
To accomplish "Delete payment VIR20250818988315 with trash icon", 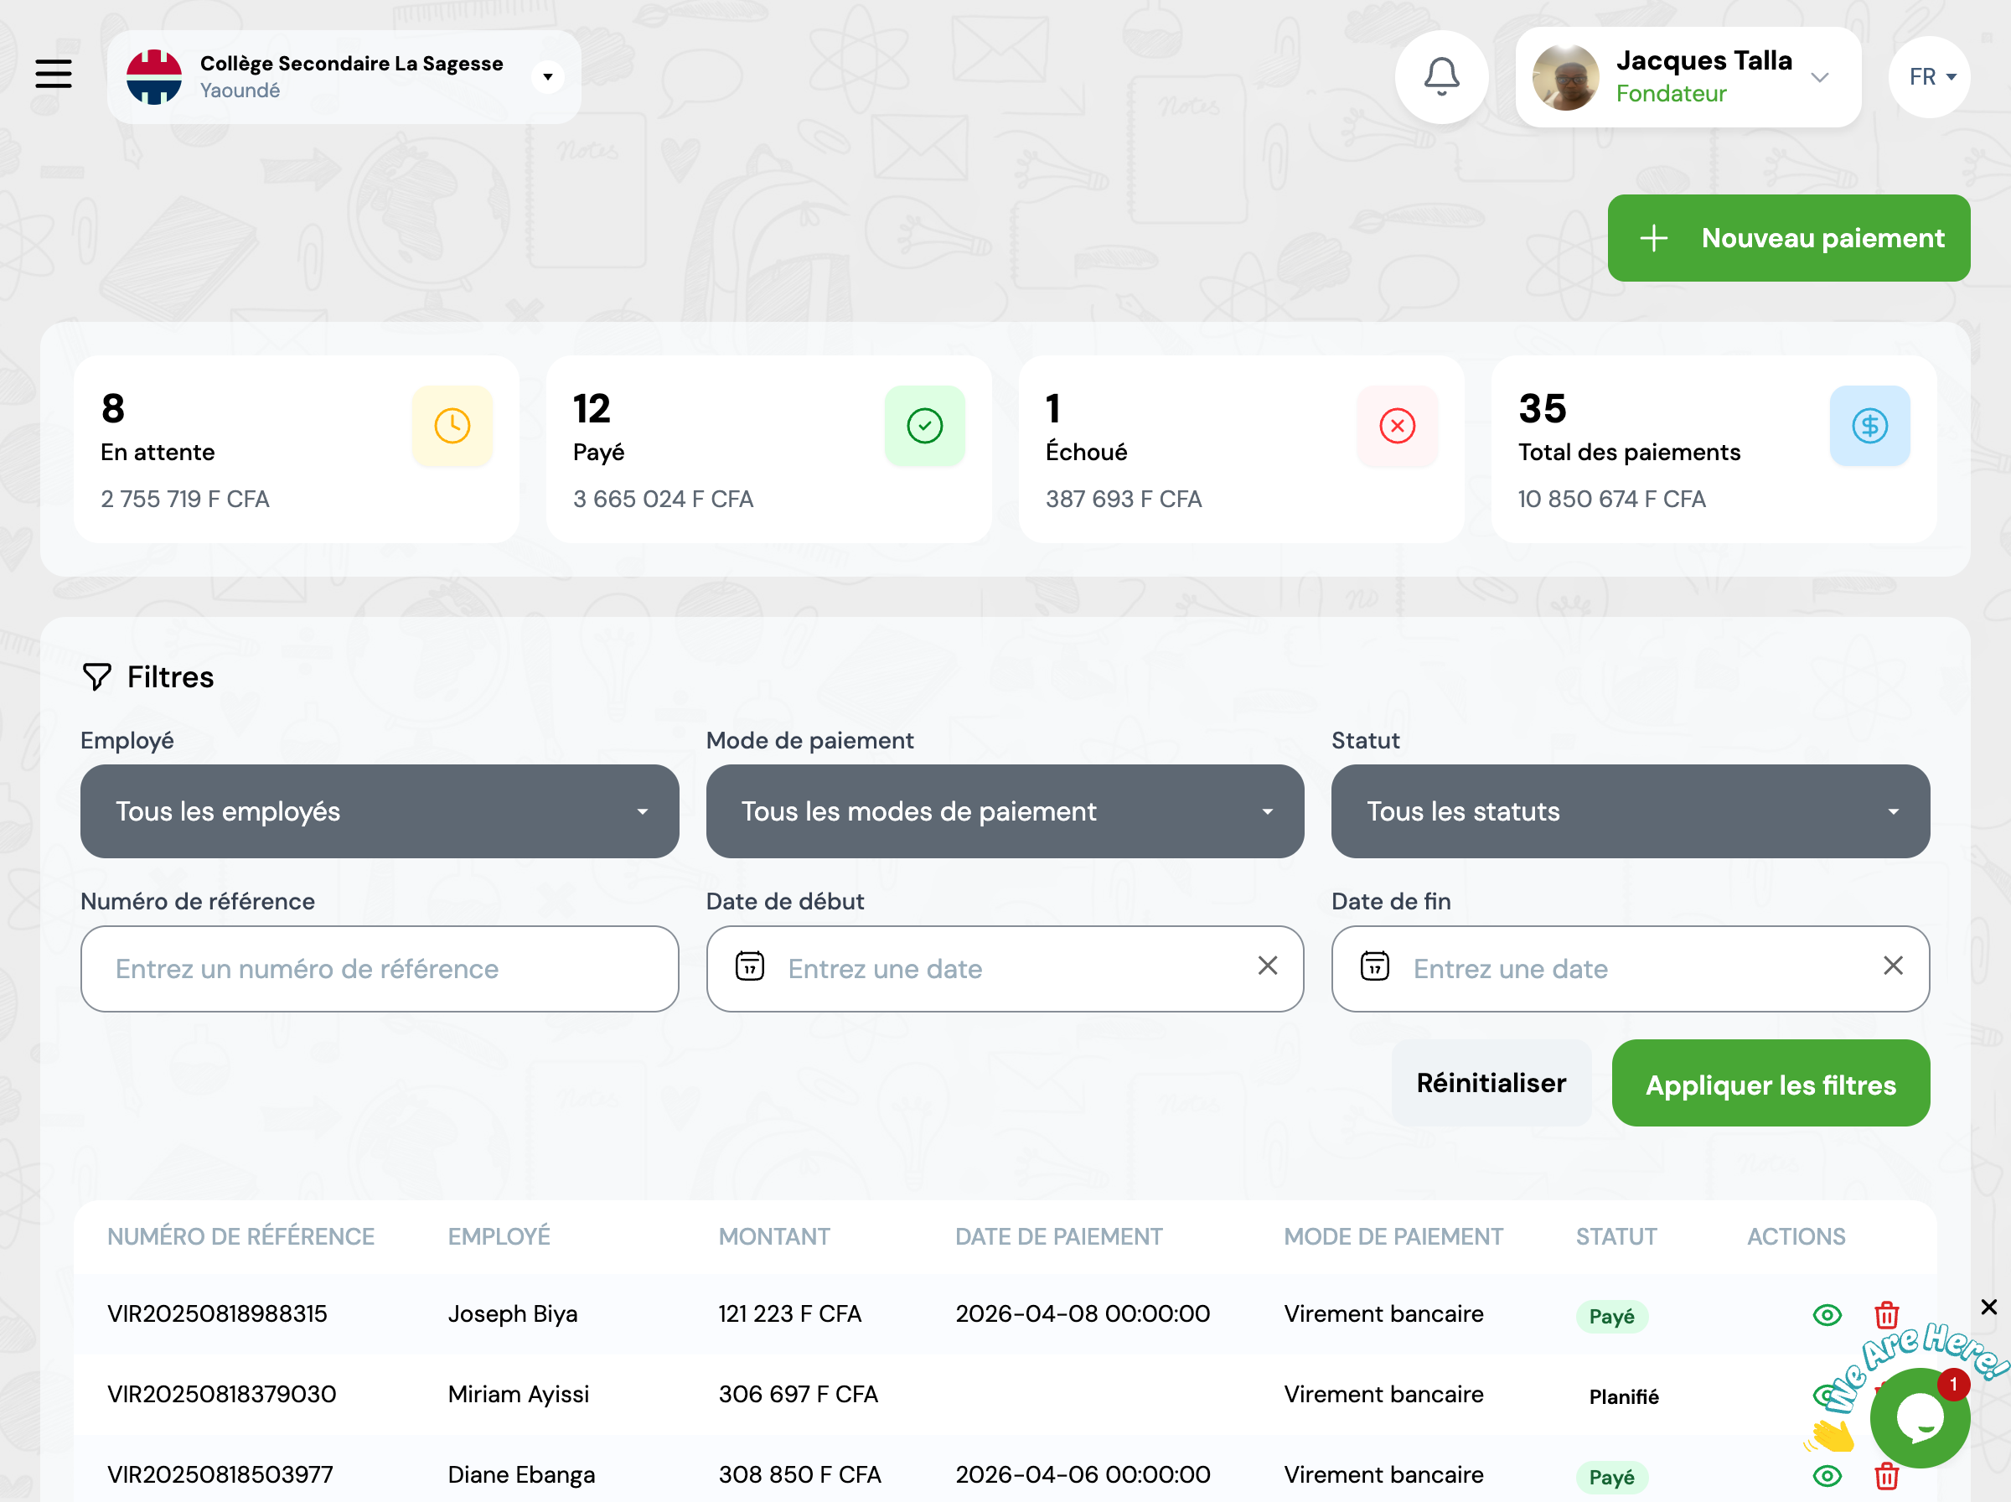I will 1886,1315.
